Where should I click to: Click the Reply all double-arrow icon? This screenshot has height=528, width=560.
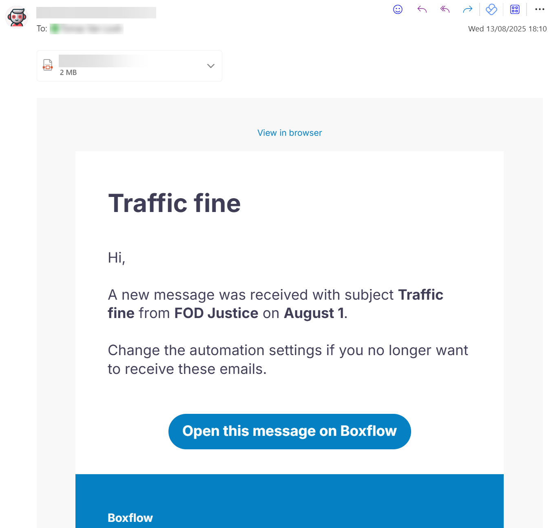pyautogui.click(x=445, y=9)
